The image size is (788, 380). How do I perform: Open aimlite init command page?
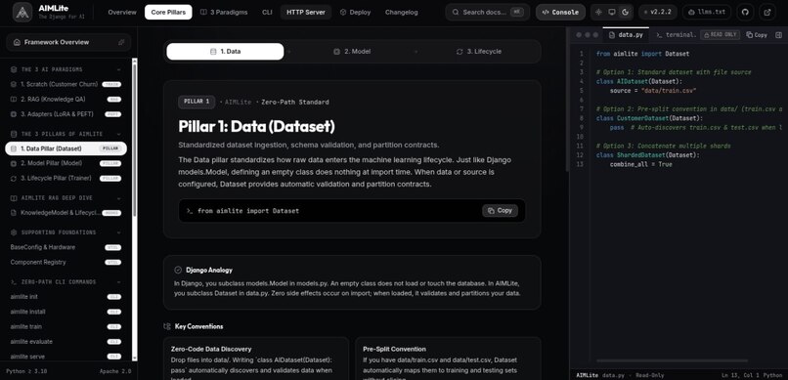click(x=66, y=297)
